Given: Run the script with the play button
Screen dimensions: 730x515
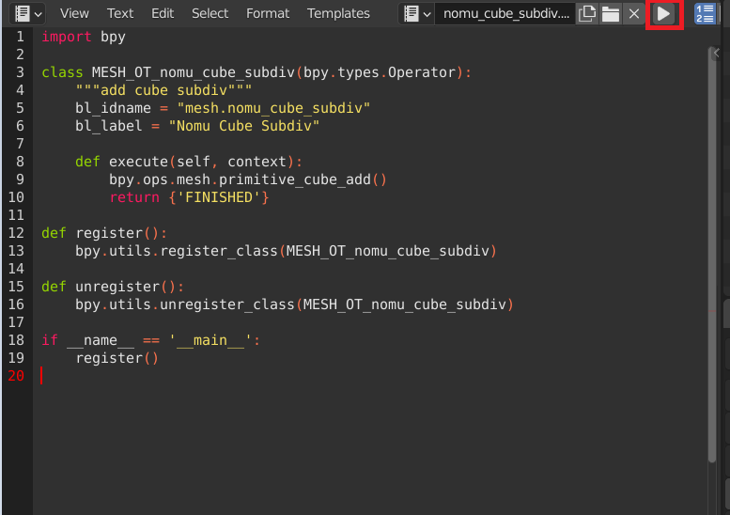Looking at the screenshot, I should [x=664, y=14].
